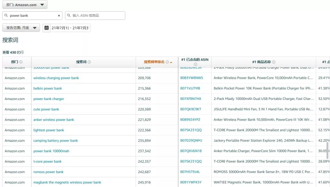Click the search-term magnifier icon
330x187 pixels.
click(6, 15)
